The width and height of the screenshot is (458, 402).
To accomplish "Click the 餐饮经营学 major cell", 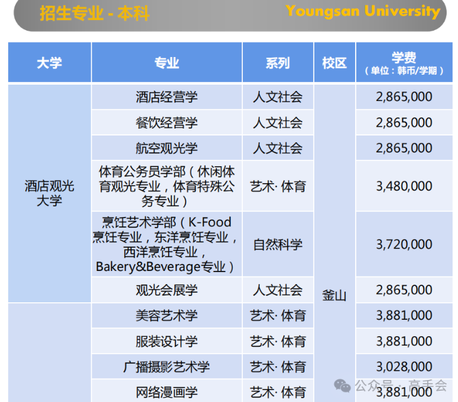I will coord(167,122).
